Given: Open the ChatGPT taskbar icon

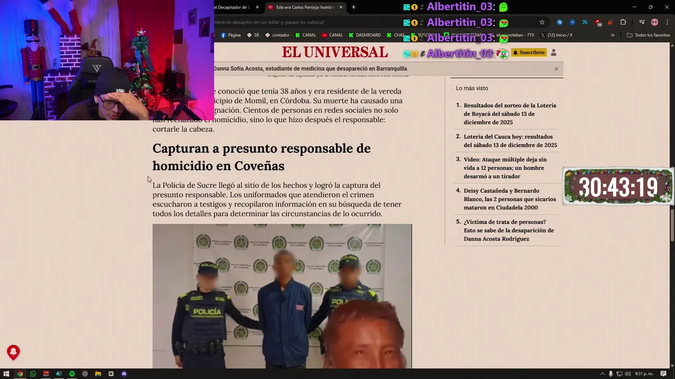Looking at the screenshot, I should pos(85,374).
